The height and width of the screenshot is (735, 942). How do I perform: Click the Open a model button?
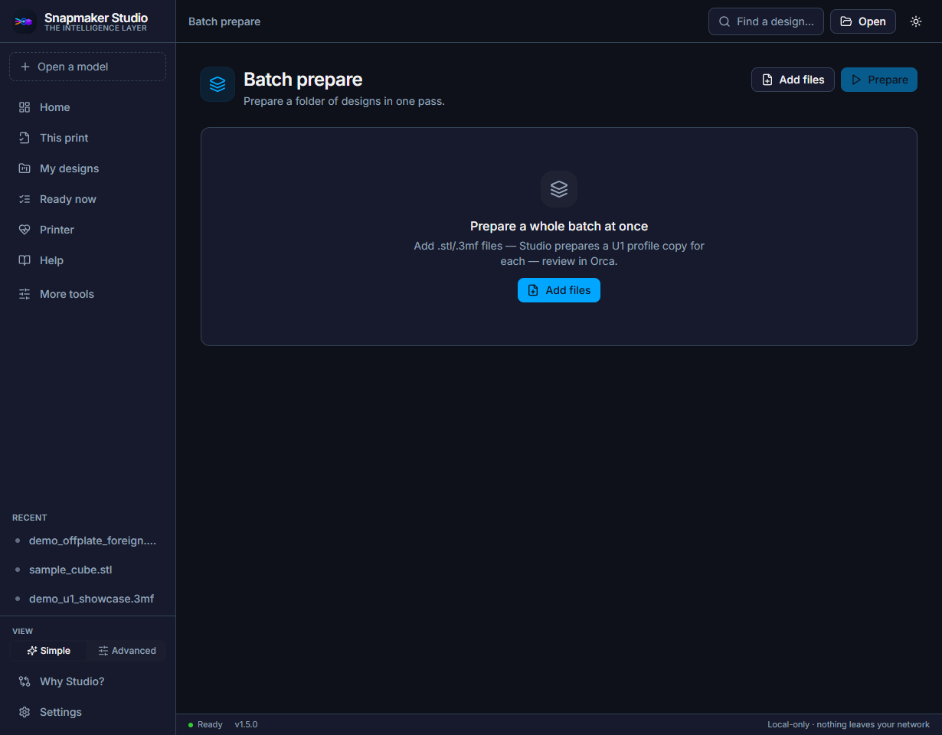pyautogui.click(x=87, y=67)
